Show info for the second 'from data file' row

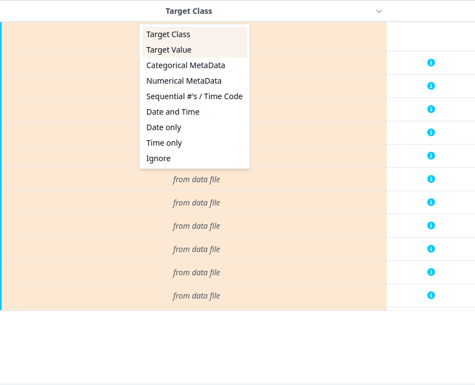pyautogui.click(x=431, y=202)
